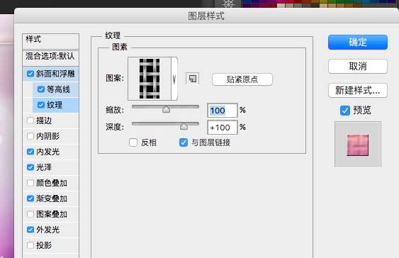Open the 描边 settings row

(x=50, y=120)
